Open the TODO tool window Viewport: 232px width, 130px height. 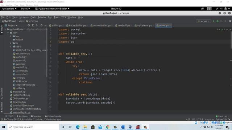[x=9, y=116]
